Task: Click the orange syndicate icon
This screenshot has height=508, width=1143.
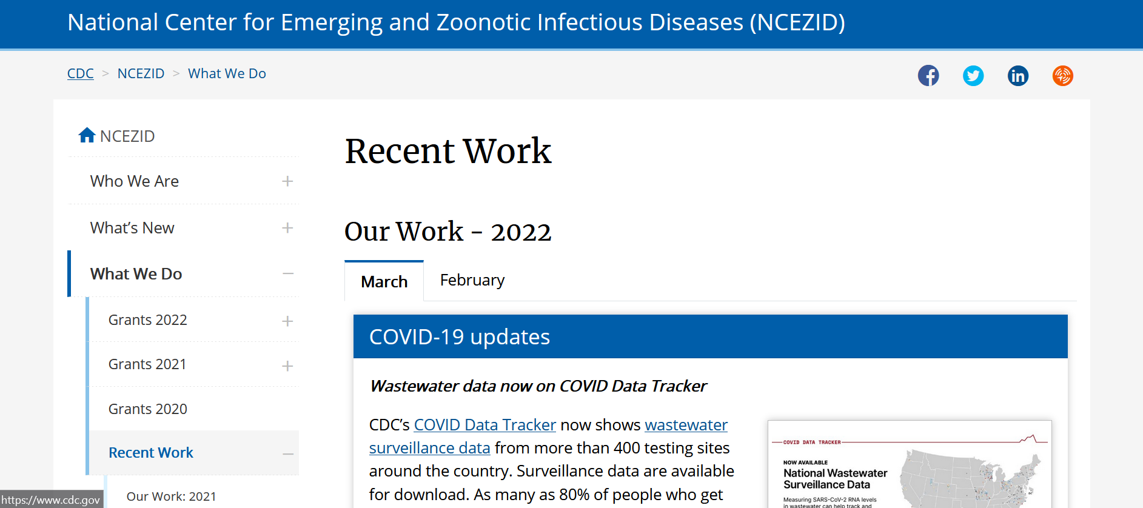Action: (1062, 76)
